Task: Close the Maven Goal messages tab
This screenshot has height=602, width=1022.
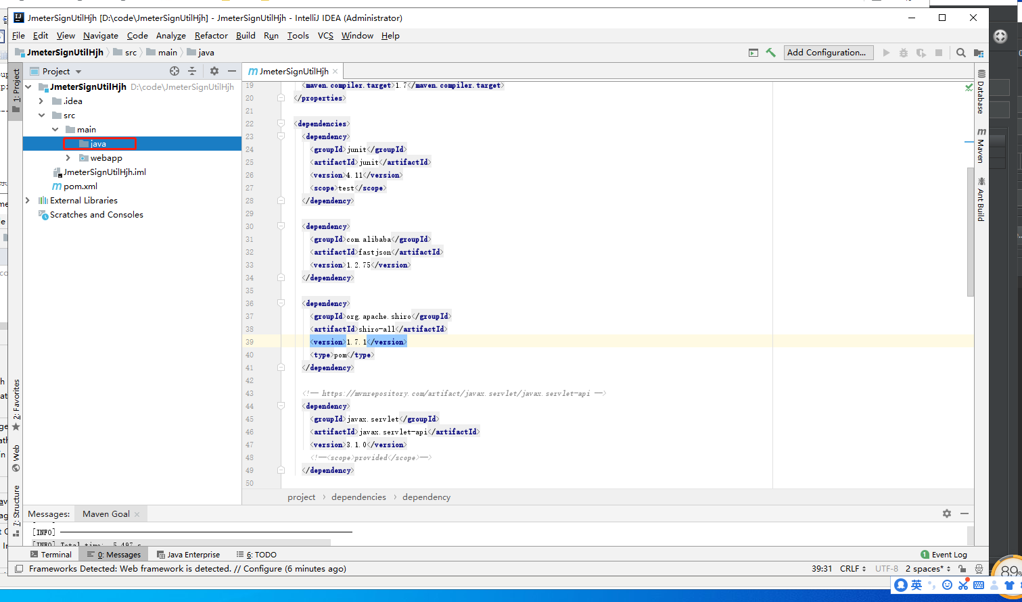Action: (137, 514)
